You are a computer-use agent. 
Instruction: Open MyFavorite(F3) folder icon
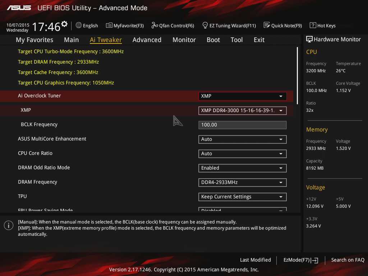[x=109, y=25]
